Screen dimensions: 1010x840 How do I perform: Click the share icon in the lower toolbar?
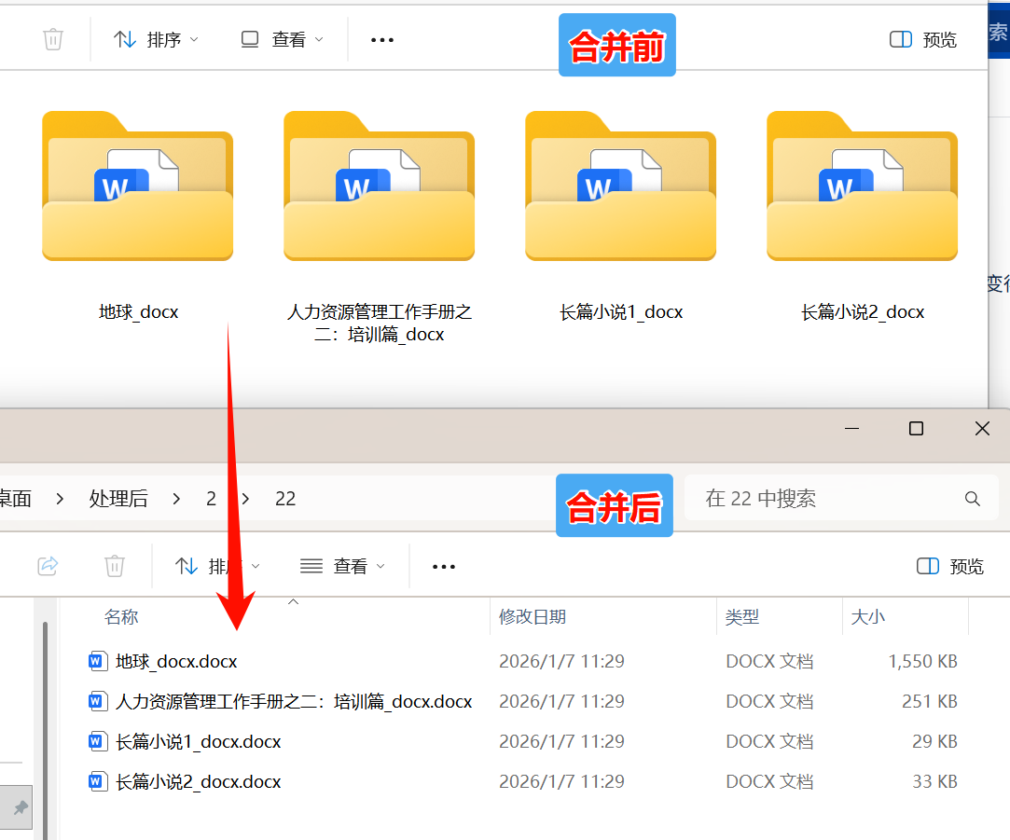tap(48, 566)
